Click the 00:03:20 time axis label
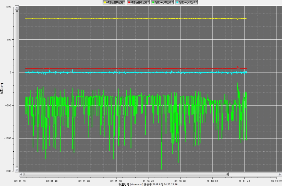Screen dimensions: 282x186 84,181
